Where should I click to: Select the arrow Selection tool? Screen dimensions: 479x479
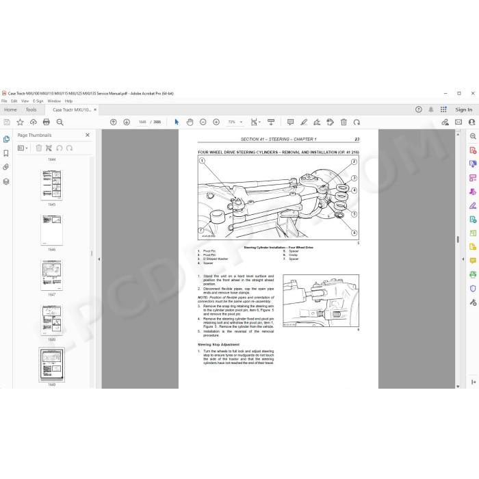(x=177, y=122)
